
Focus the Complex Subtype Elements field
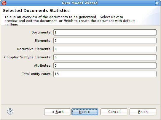pyautogui.click(x=105, y=57)
